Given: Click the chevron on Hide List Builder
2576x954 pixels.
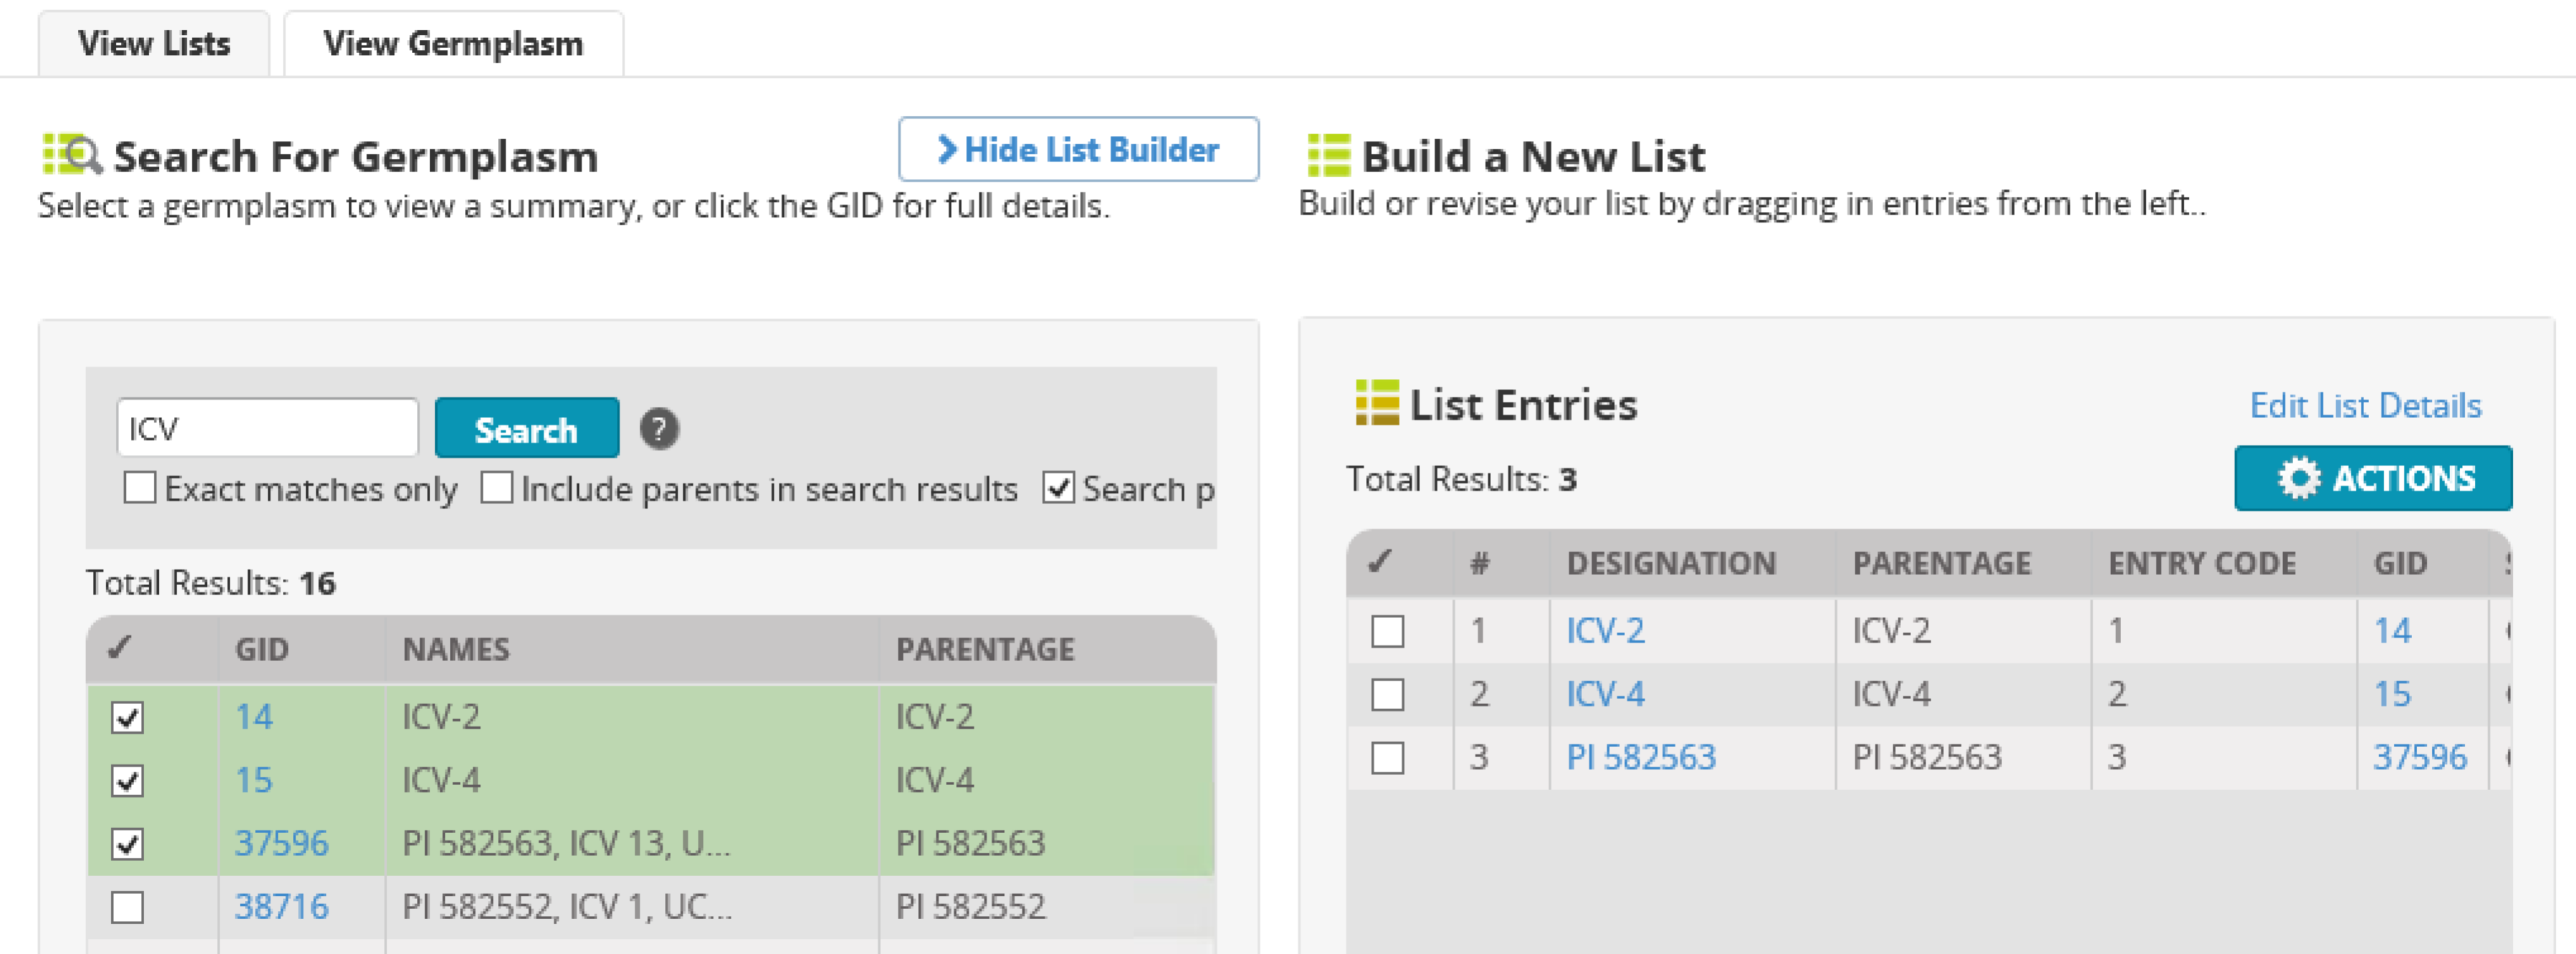Looking at the screenshot, I should [x=946, y=150].
